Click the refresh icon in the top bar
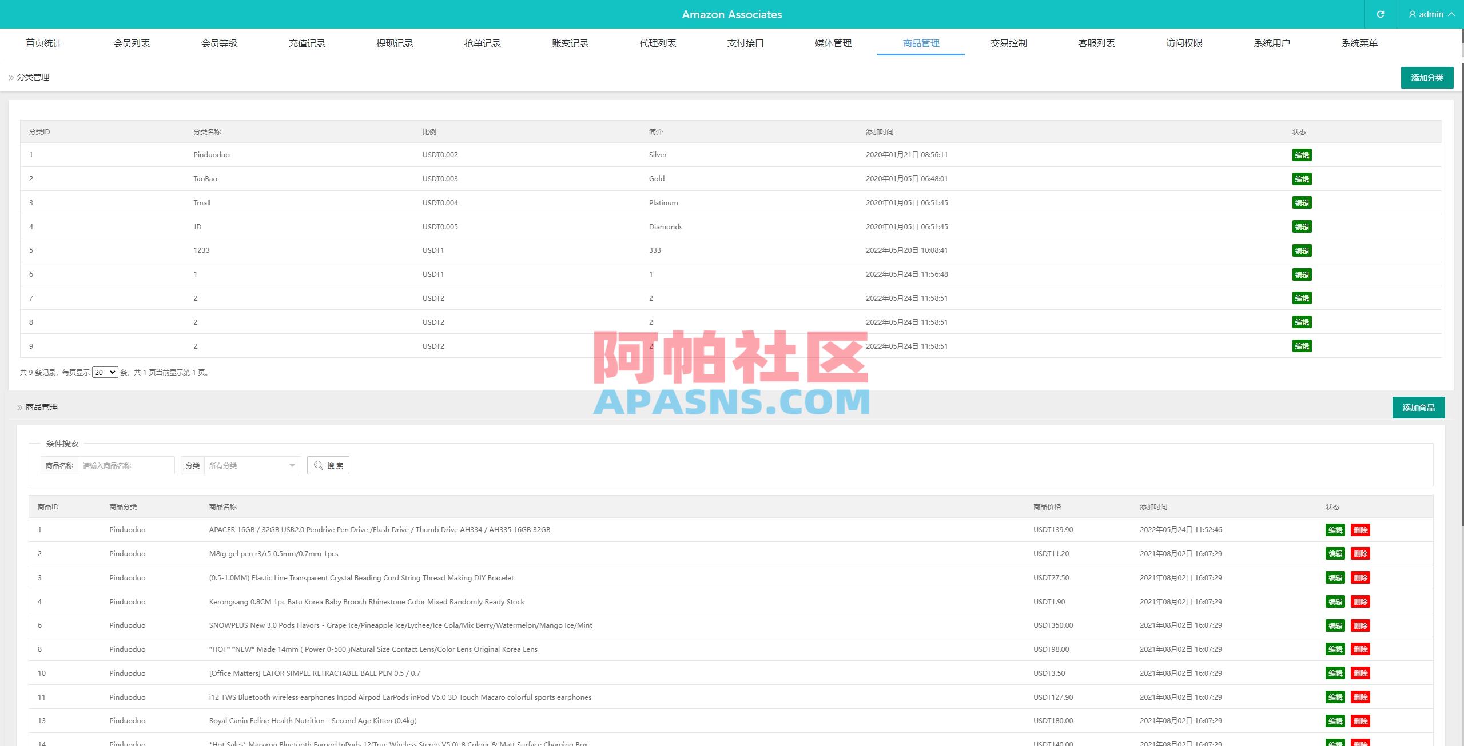1464x746 pixels. 1380,14
